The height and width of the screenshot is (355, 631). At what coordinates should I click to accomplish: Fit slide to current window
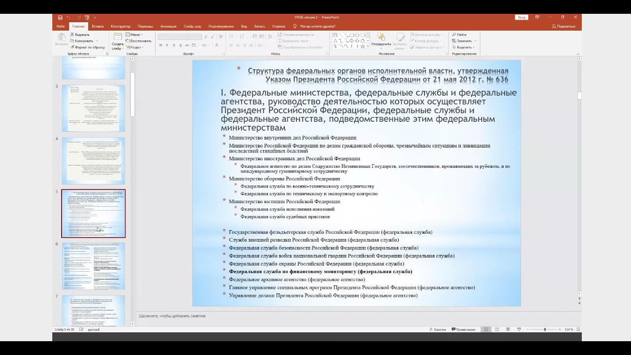[x=578, y=329]
